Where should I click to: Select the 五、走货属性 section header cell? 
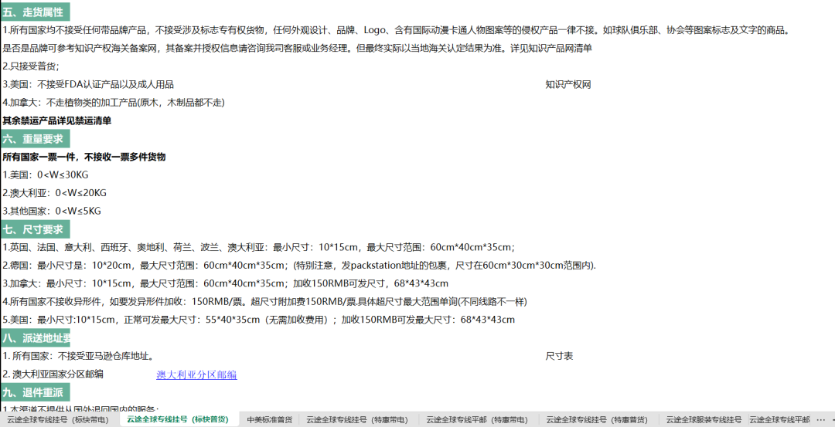click(35, 12)
